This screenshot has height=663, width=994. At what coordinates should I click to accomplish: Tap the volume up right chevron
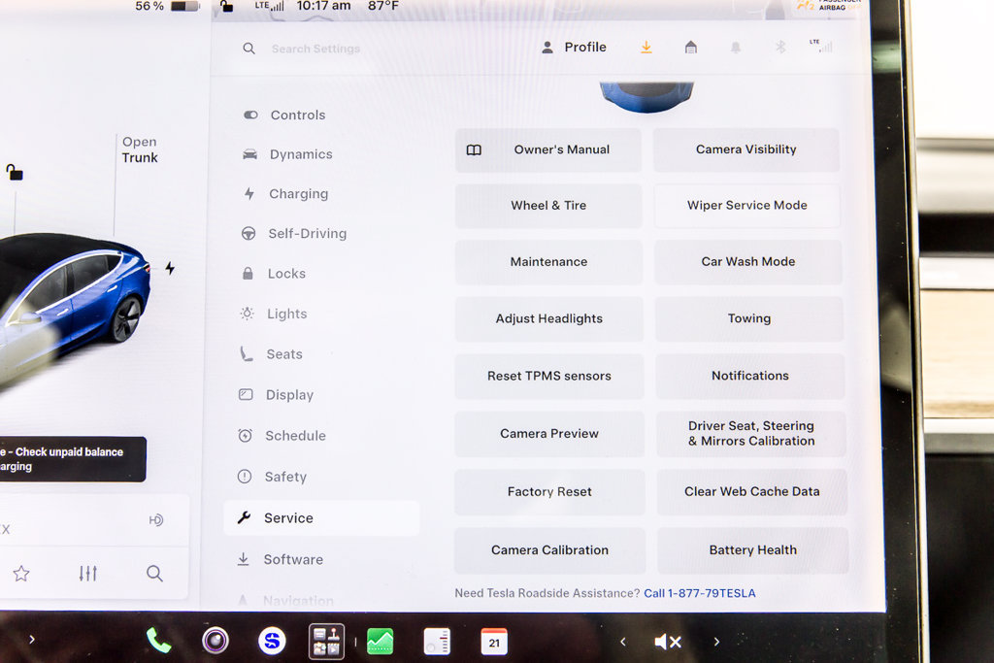pos(716,642)
